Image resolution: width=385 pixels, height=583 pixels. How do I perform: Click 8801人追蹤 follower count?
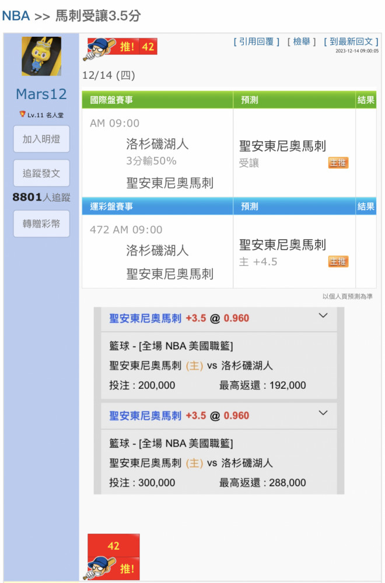(41, 197)
